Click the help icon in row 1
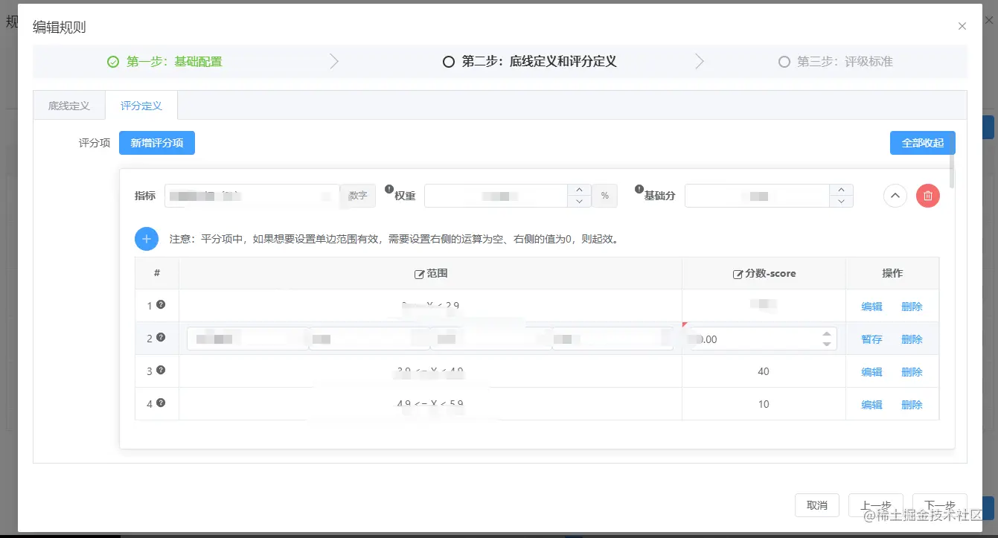Image resolution: width=998 pixels, height=538 pixels. coord(161,304)
